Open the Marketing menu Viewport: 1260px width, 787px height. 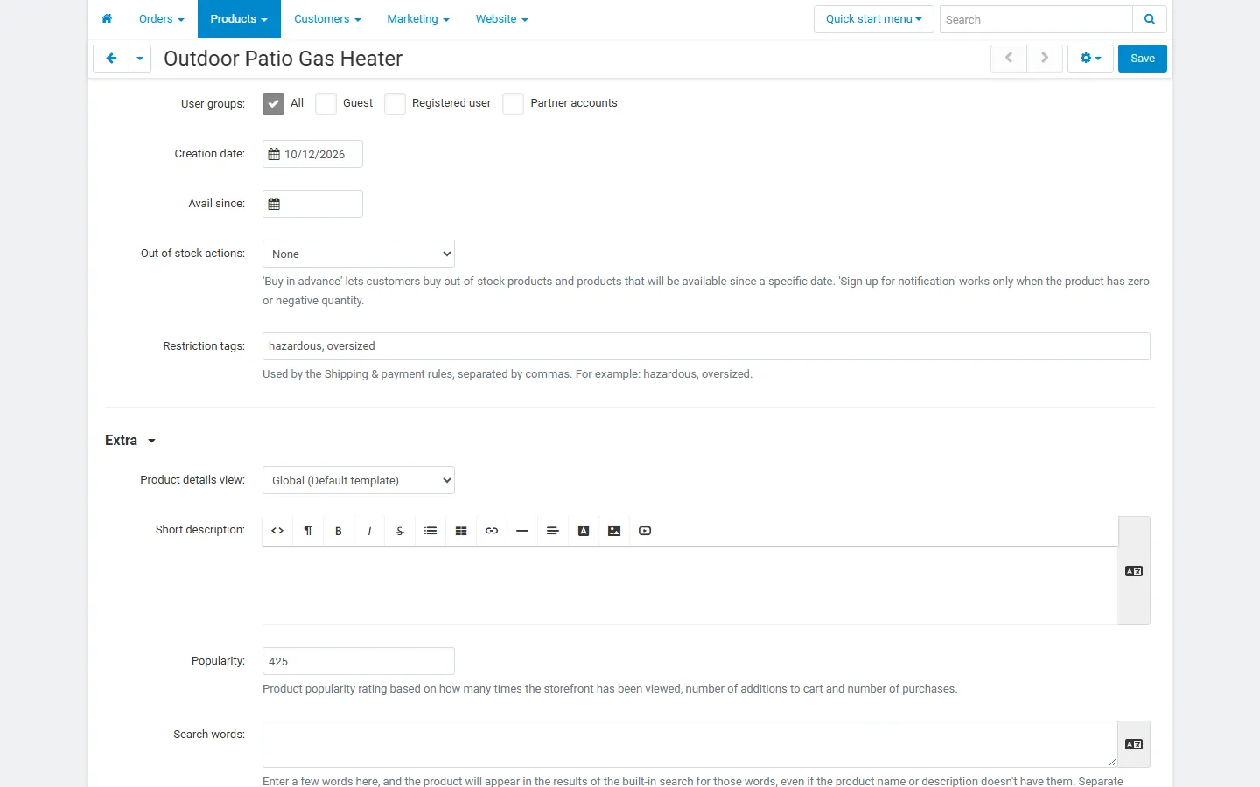(418, 19)
